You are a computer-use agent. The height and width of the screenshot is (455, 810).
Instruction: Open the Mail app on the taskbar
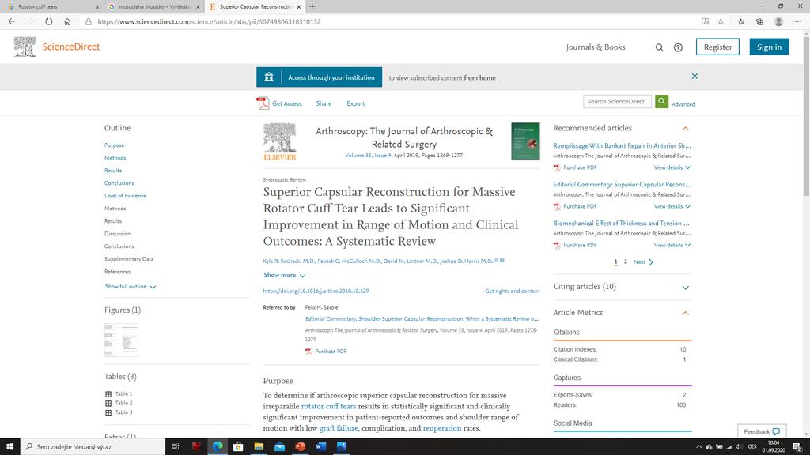point(279,446)
